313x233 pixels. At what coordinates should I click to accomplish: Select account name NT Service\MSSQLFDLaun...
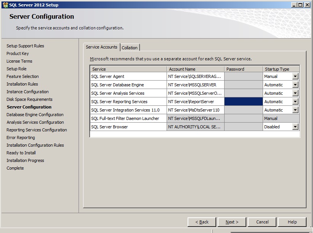(x=196, y=118)
